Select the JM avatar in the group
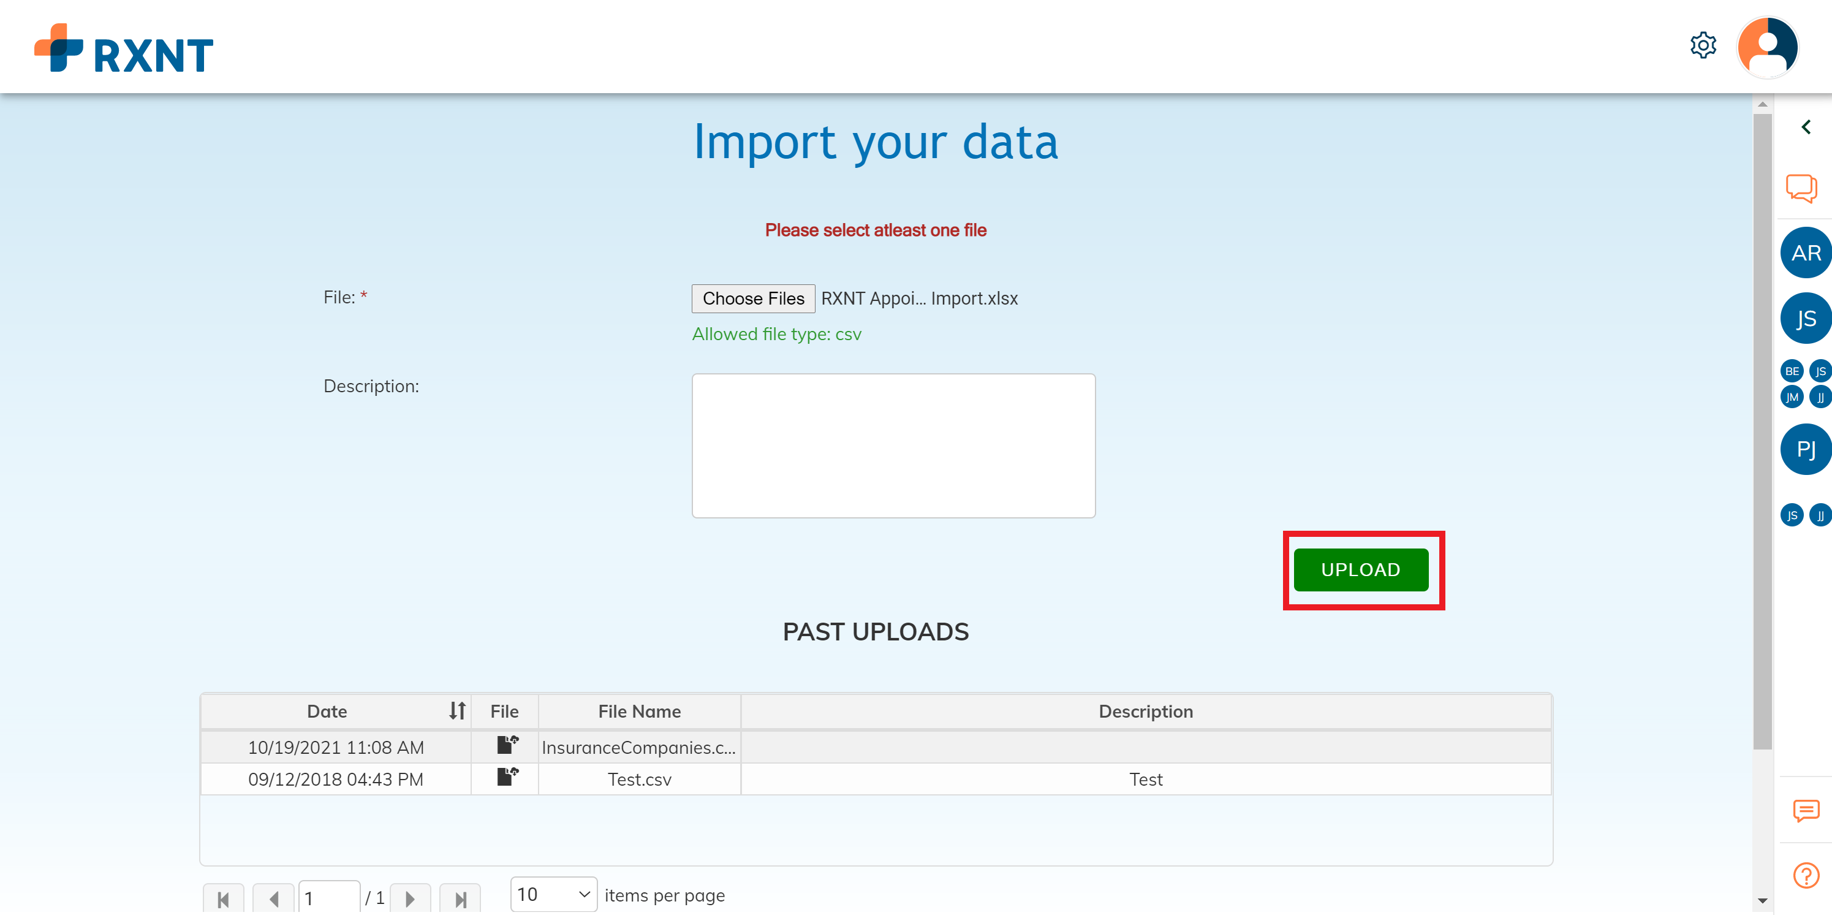This screenshot has width=1832, height=915. click(x=1792, y=397)
